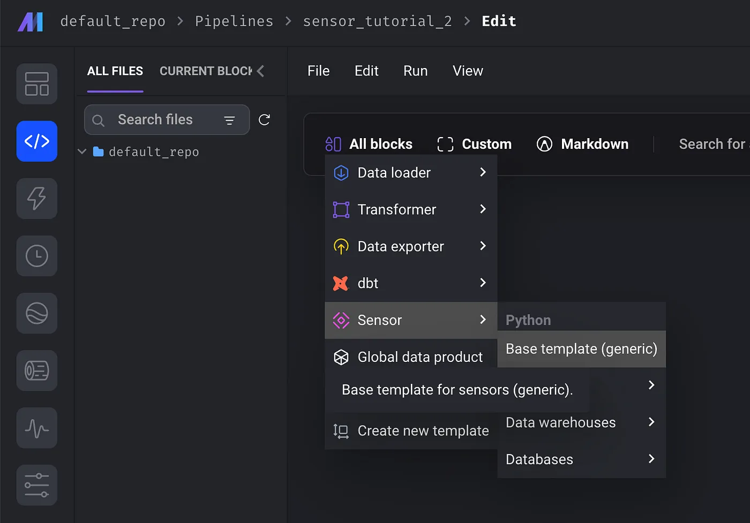Image resolution: width=750 pixels, height=523 pixels.
Task: Click the dbt logo icon
Action: click(x=341, y=283)
